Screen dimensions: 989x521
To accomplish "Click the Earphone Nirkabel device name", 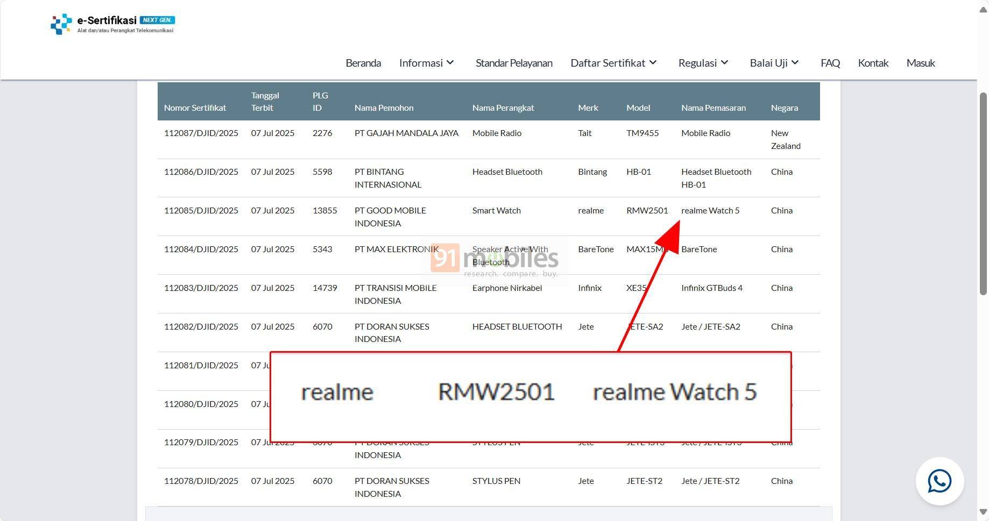I will [507, 288].
